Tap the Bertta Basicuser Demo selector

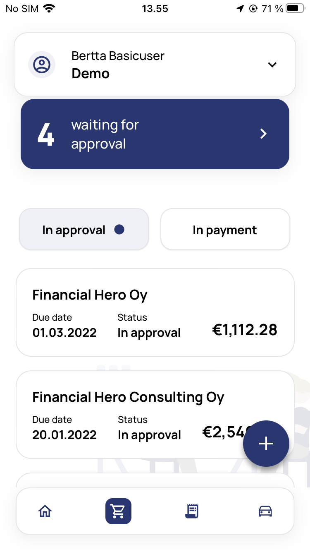click(155, 65)
